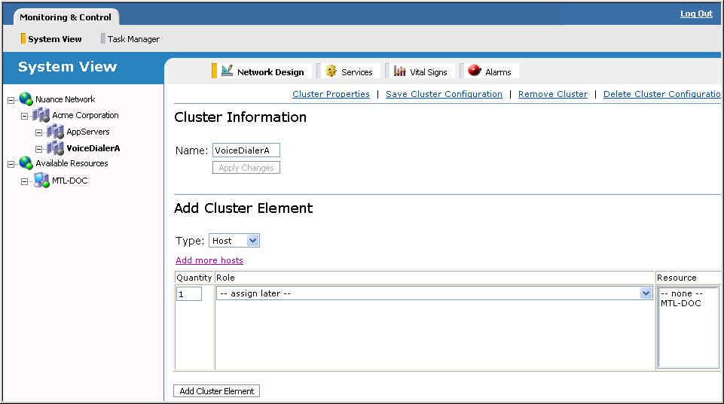Open the Type dropdown showing Host

(252, 241)
